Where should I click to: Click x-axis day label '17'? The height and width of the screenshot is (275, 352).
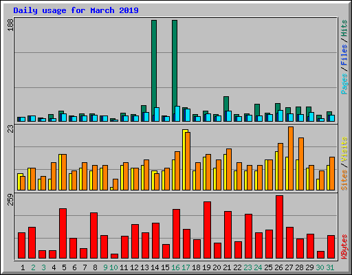(x=186, y=267)
